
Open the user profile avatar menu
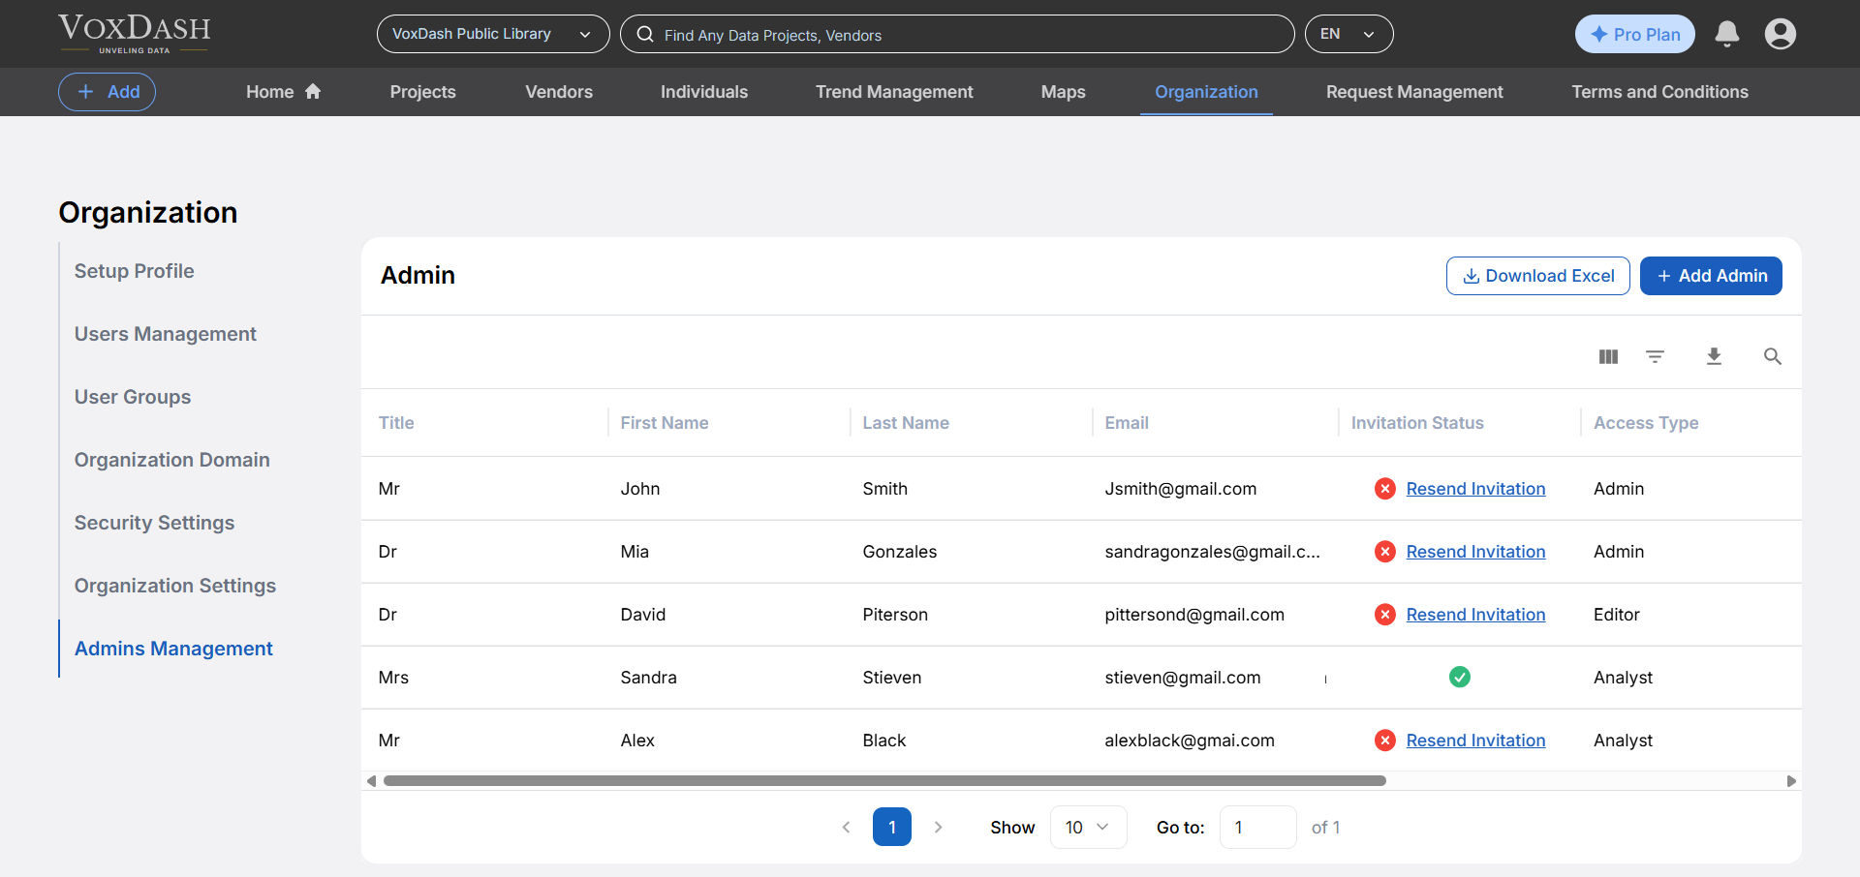point(1781,33)
